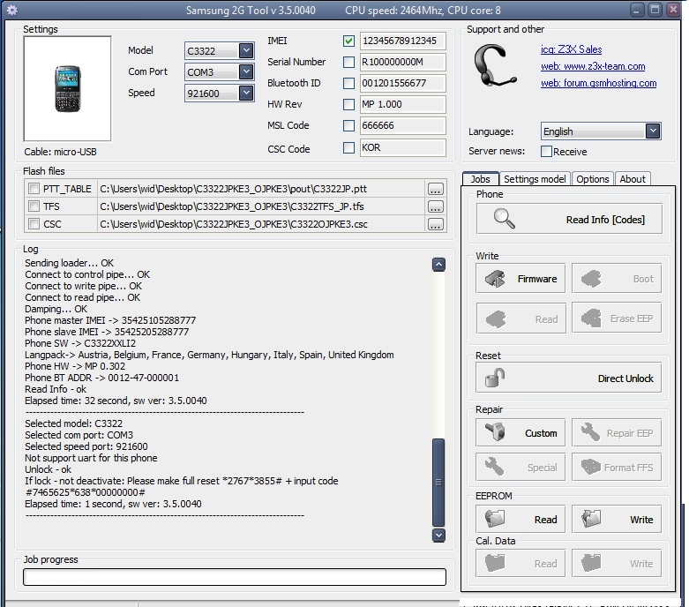This screenshot has height=607, width=689.
Task: Check the PTT_TABLE flash file box
Action: [x=34, y=189]
